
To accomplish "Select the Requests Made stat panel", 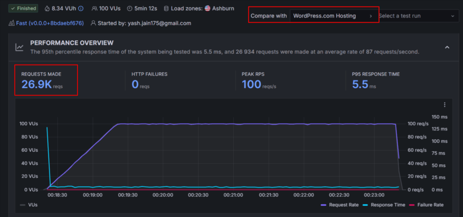I will pyautogui.click(x=46, y=80).
